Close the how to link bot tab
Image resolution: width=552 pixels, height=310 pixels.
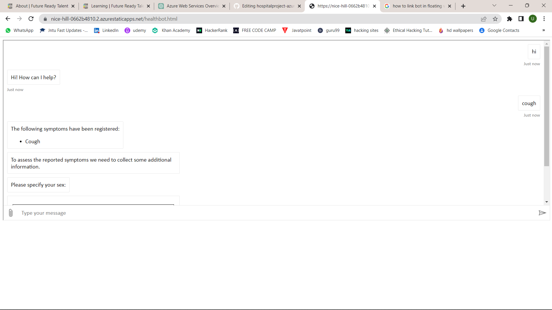pos(450,6)
